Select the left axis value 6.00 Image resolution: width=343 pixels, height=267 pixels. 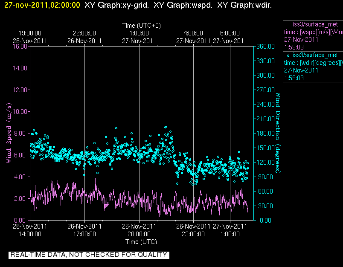20,155
